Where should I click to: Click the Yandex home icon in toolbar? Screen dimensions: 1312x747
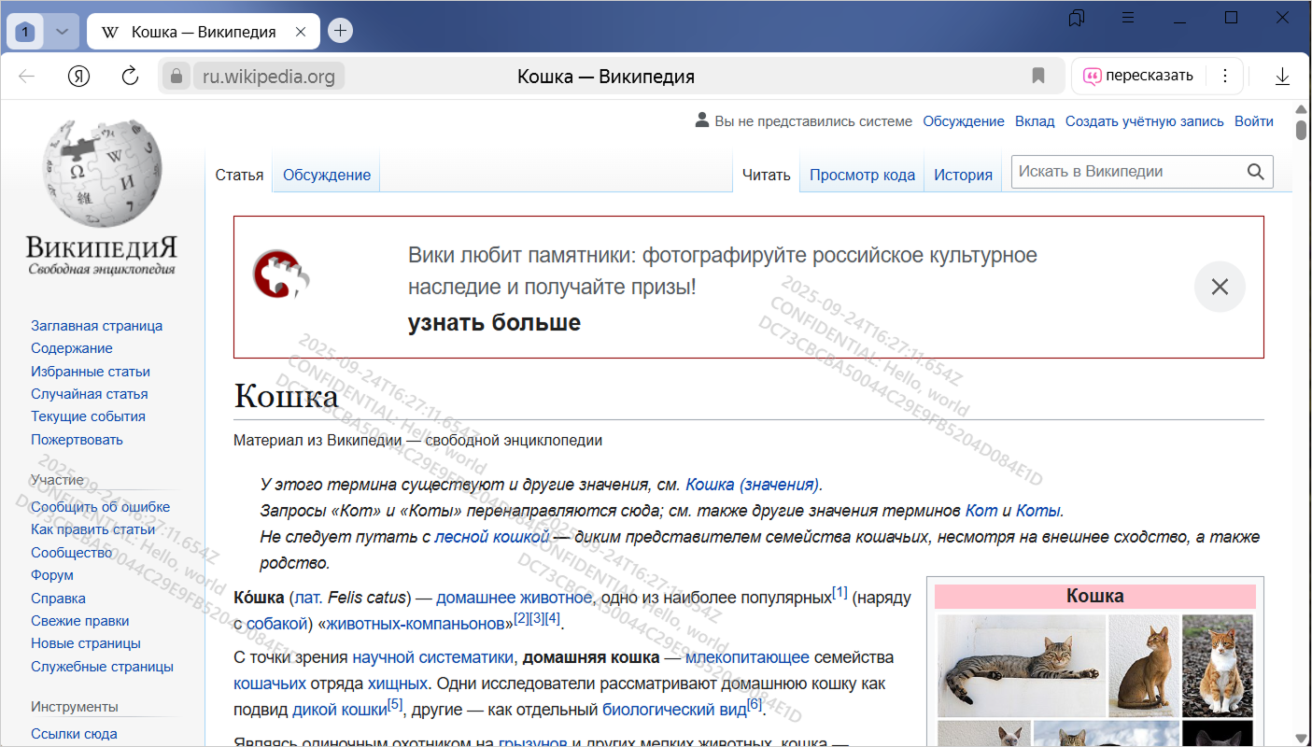point(78,77)
